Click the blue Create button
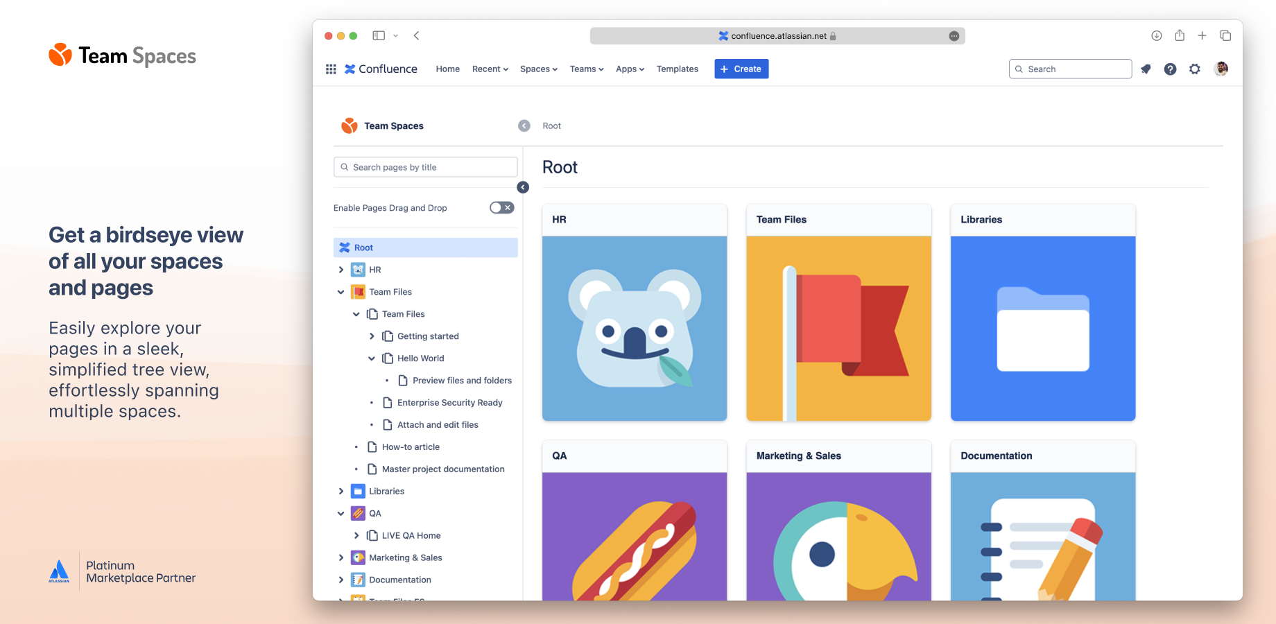The image size is (1276, 624). [741, 69]
